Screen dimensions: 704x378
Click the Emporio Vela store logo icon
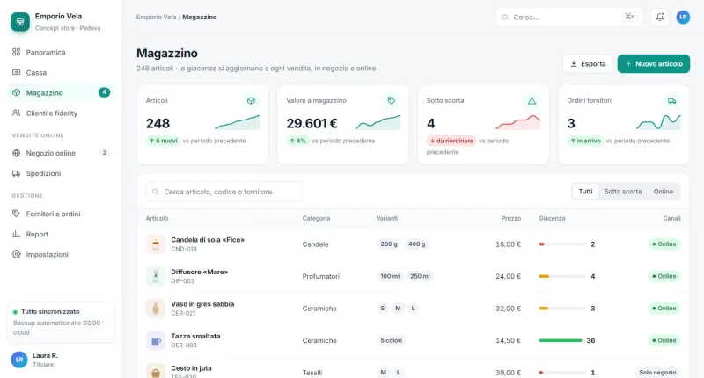20,21
